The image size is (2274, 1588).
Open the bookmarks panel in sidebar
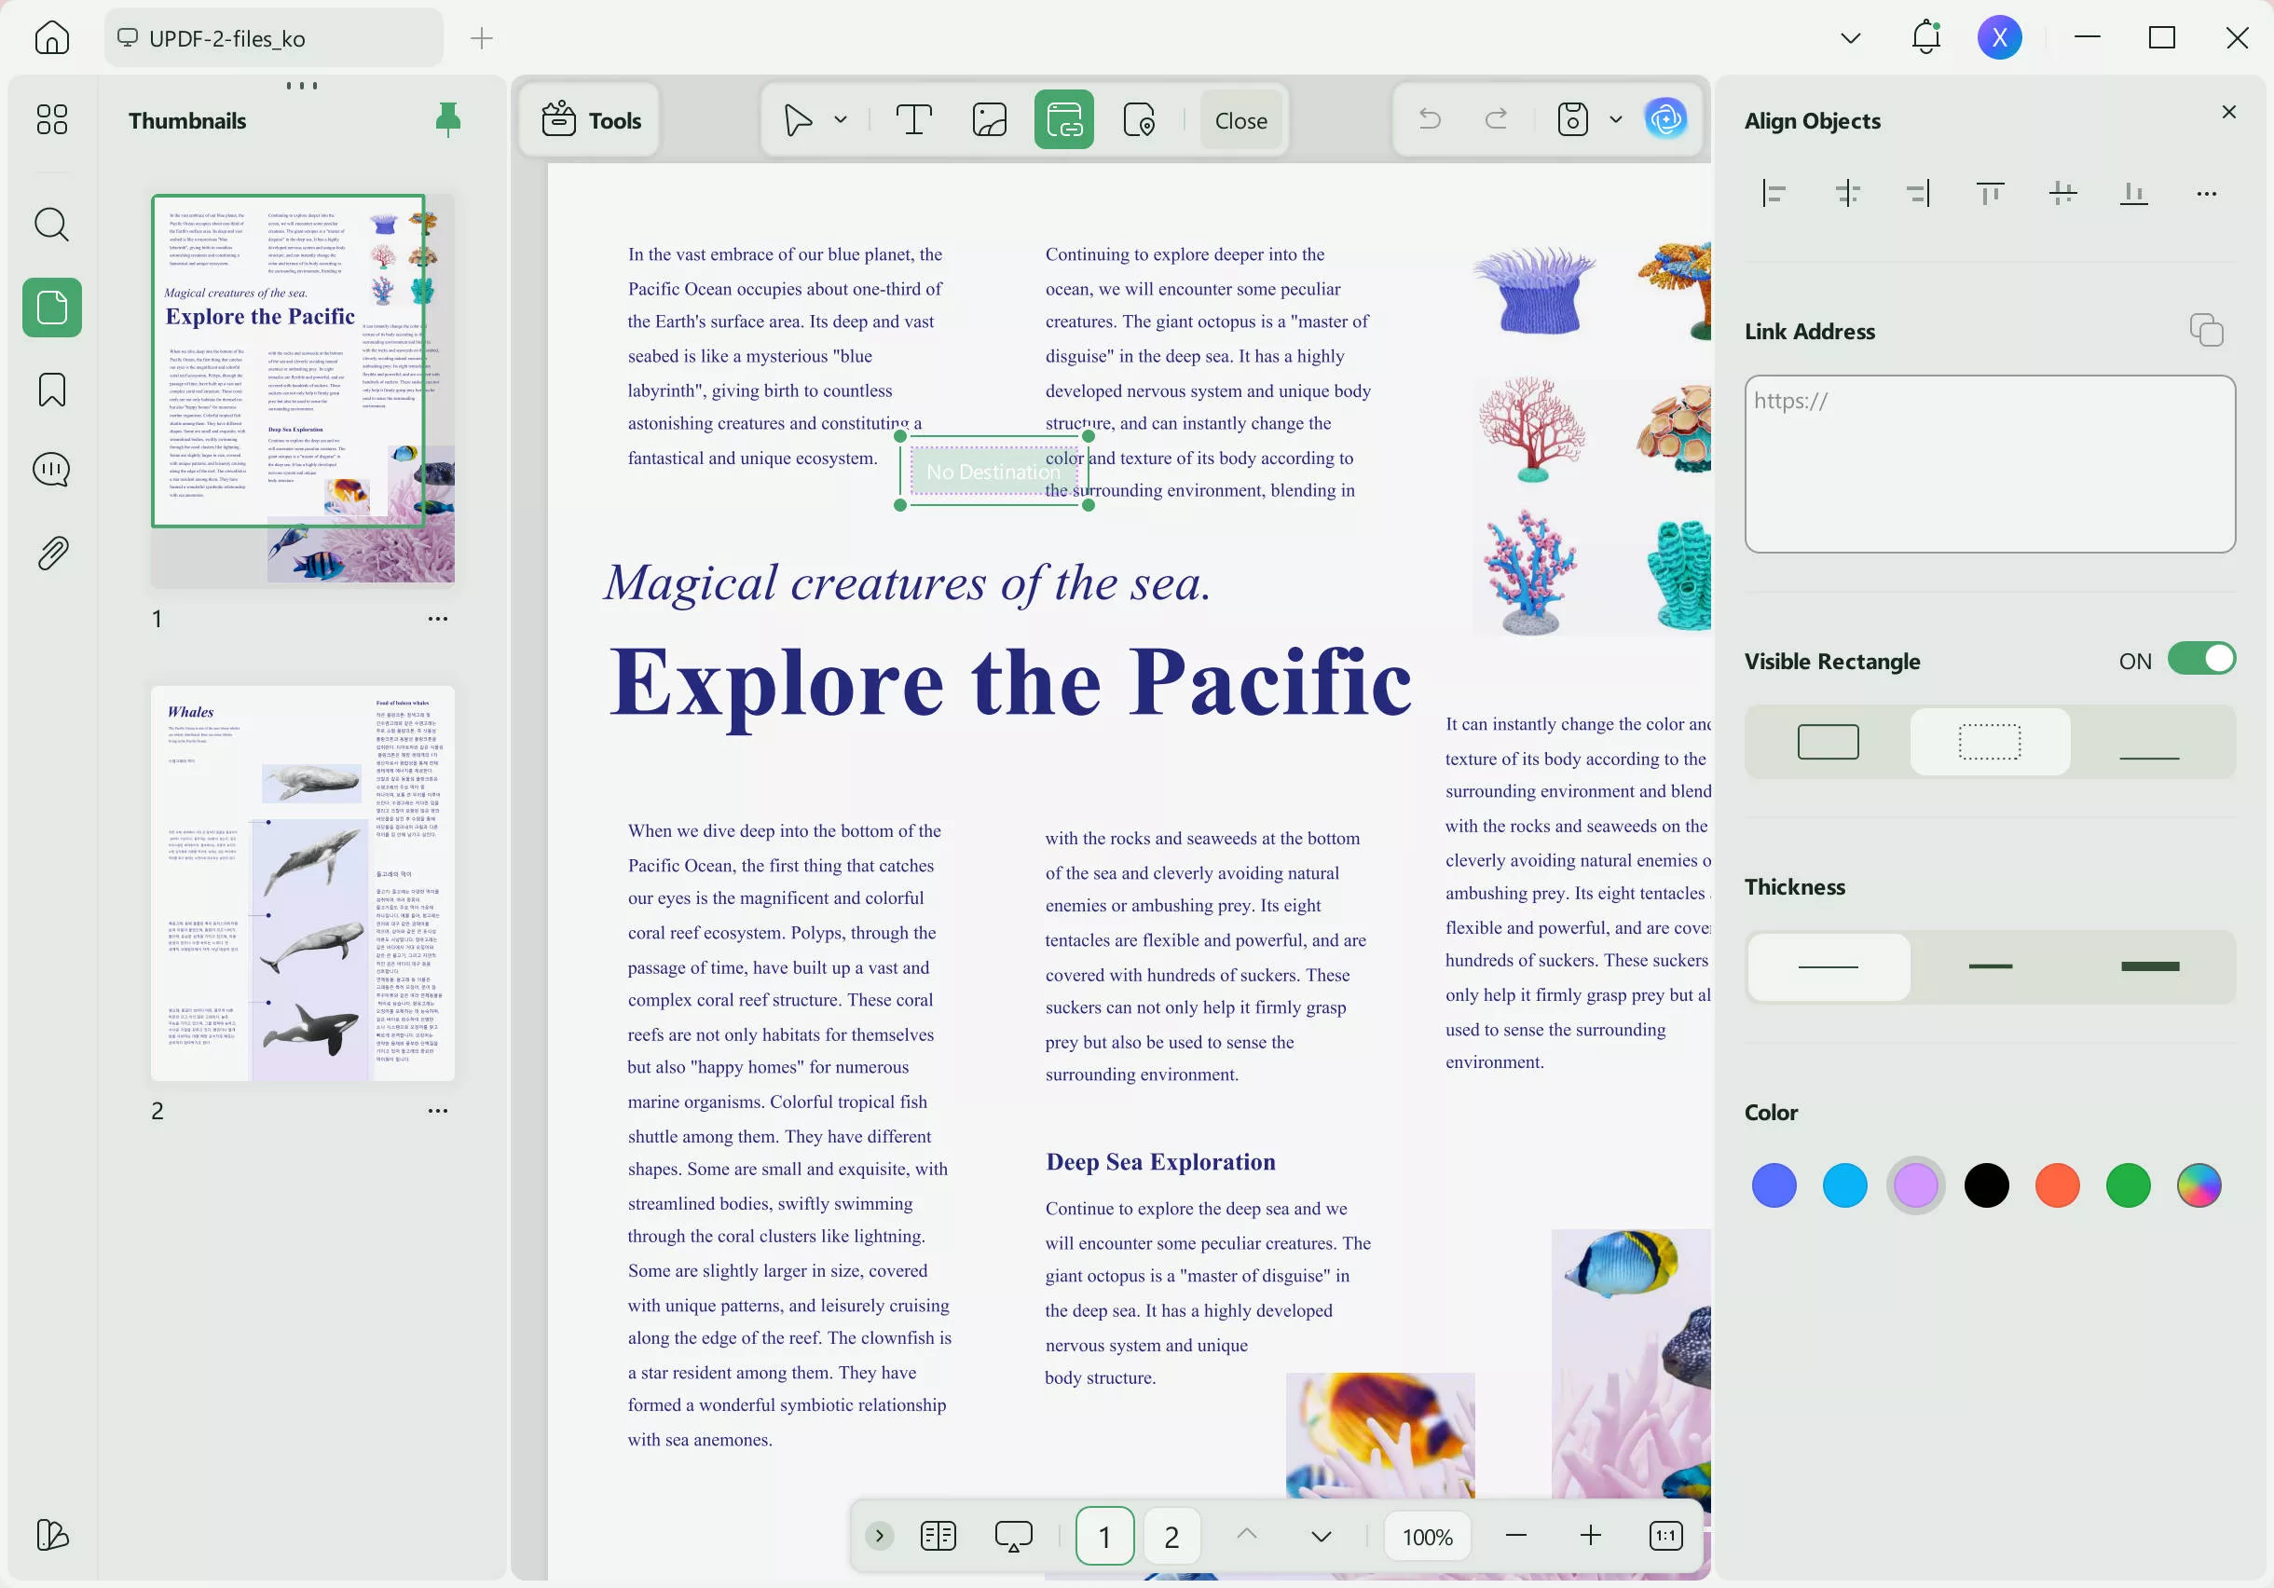(51, 390)
